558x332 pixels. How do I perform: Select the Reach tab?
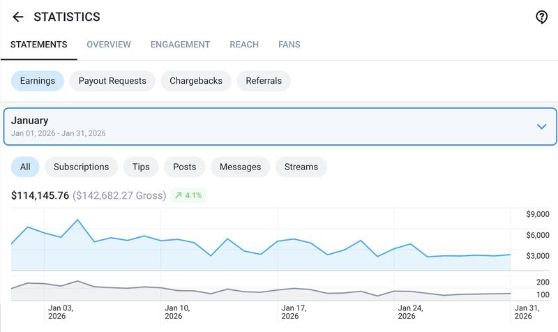tap(244, 45)
